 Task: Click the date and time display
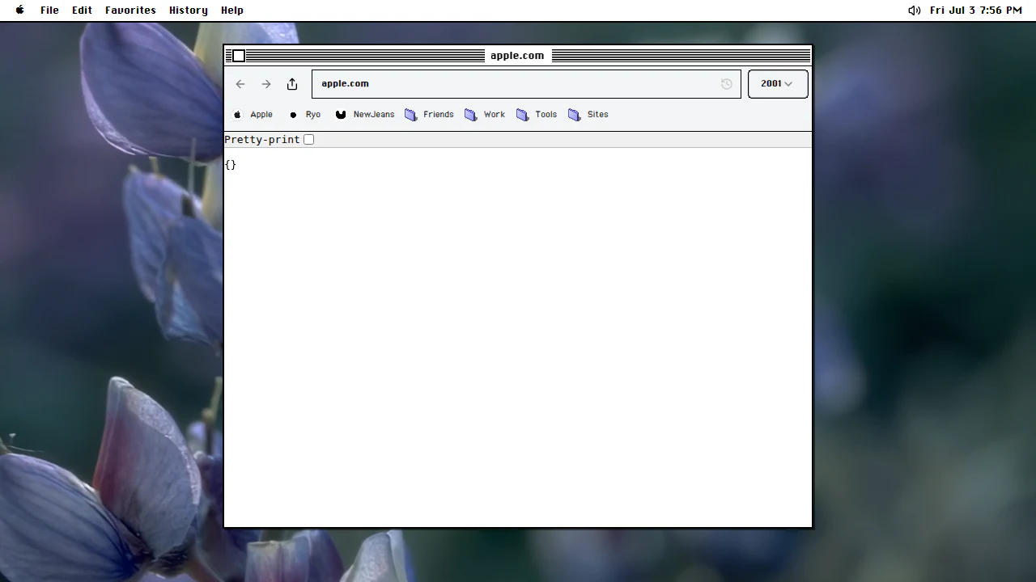(x=975, y=11)
